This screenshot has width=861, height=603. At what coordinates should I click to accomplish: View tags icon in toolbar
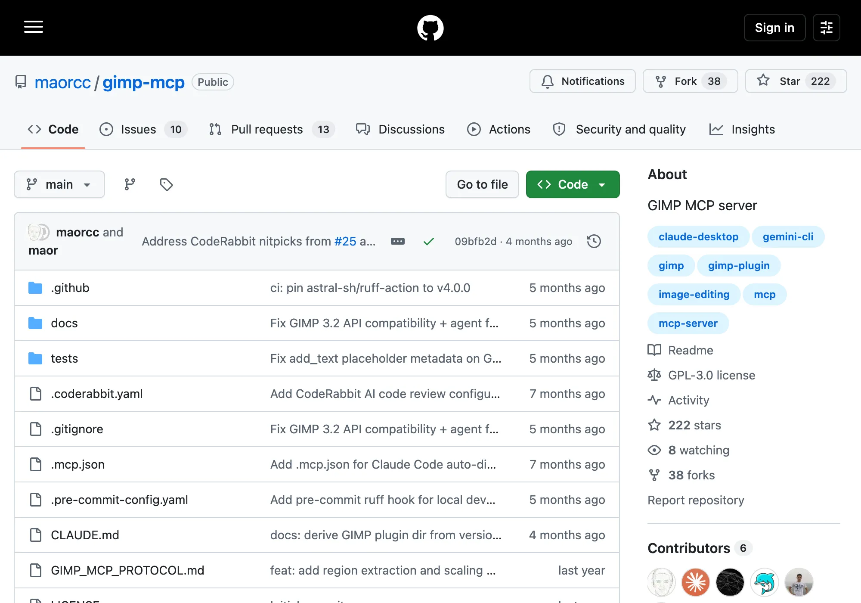pos(166,184)
